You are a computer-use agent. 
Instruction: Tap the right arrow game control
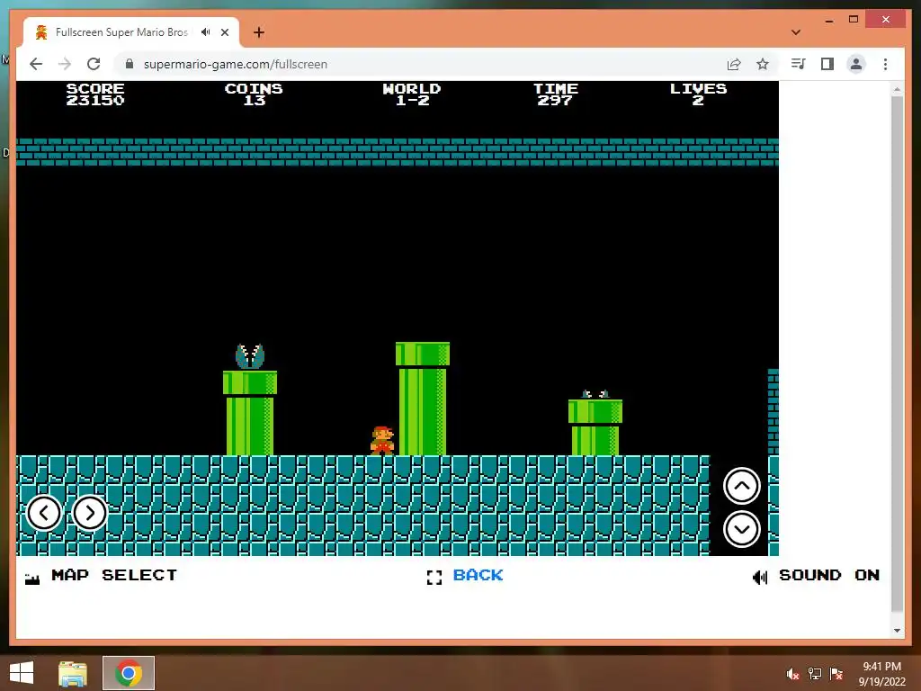pos(89,513)
